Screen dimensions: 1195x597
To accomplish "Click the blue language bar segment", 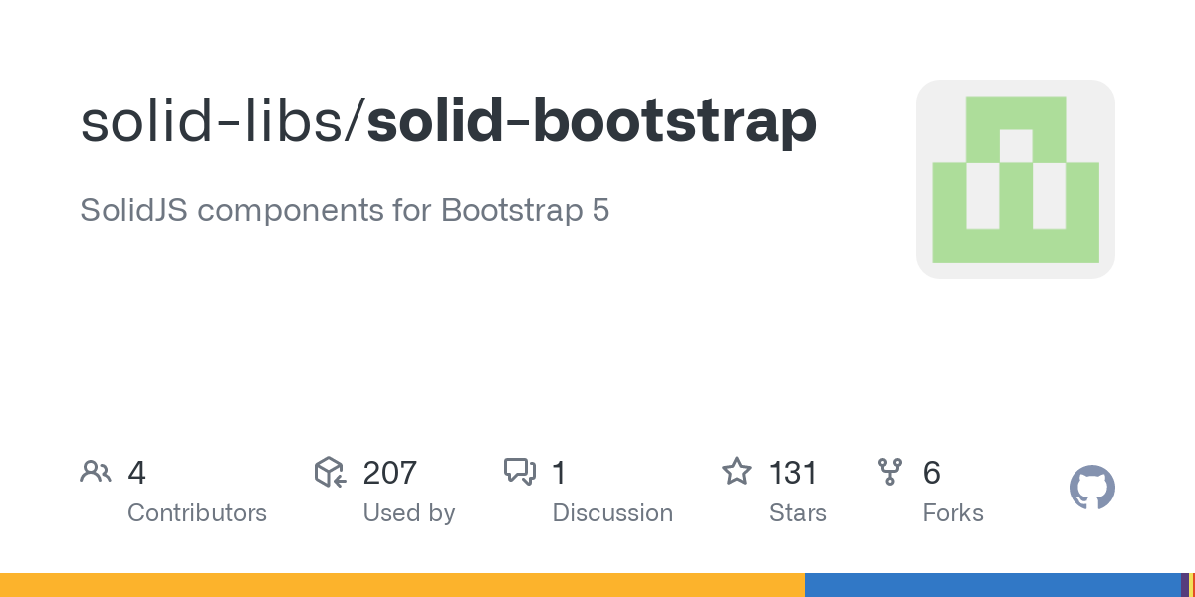I will coord(991,585).
